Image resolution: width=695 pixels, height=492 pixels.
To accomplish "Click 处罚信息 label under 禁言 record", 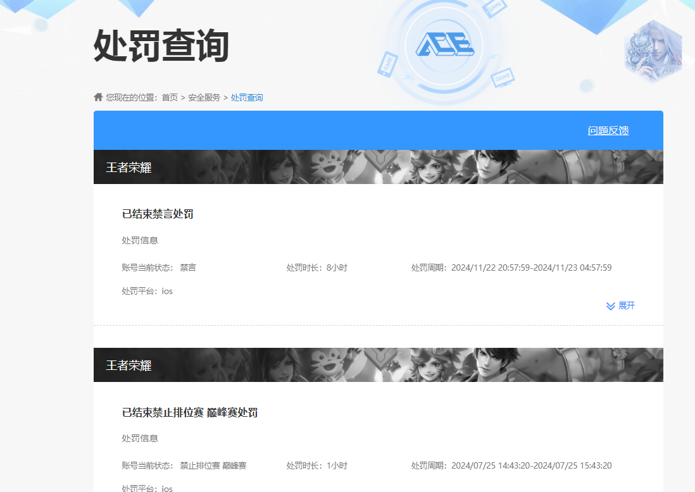I will click(140, 240).
